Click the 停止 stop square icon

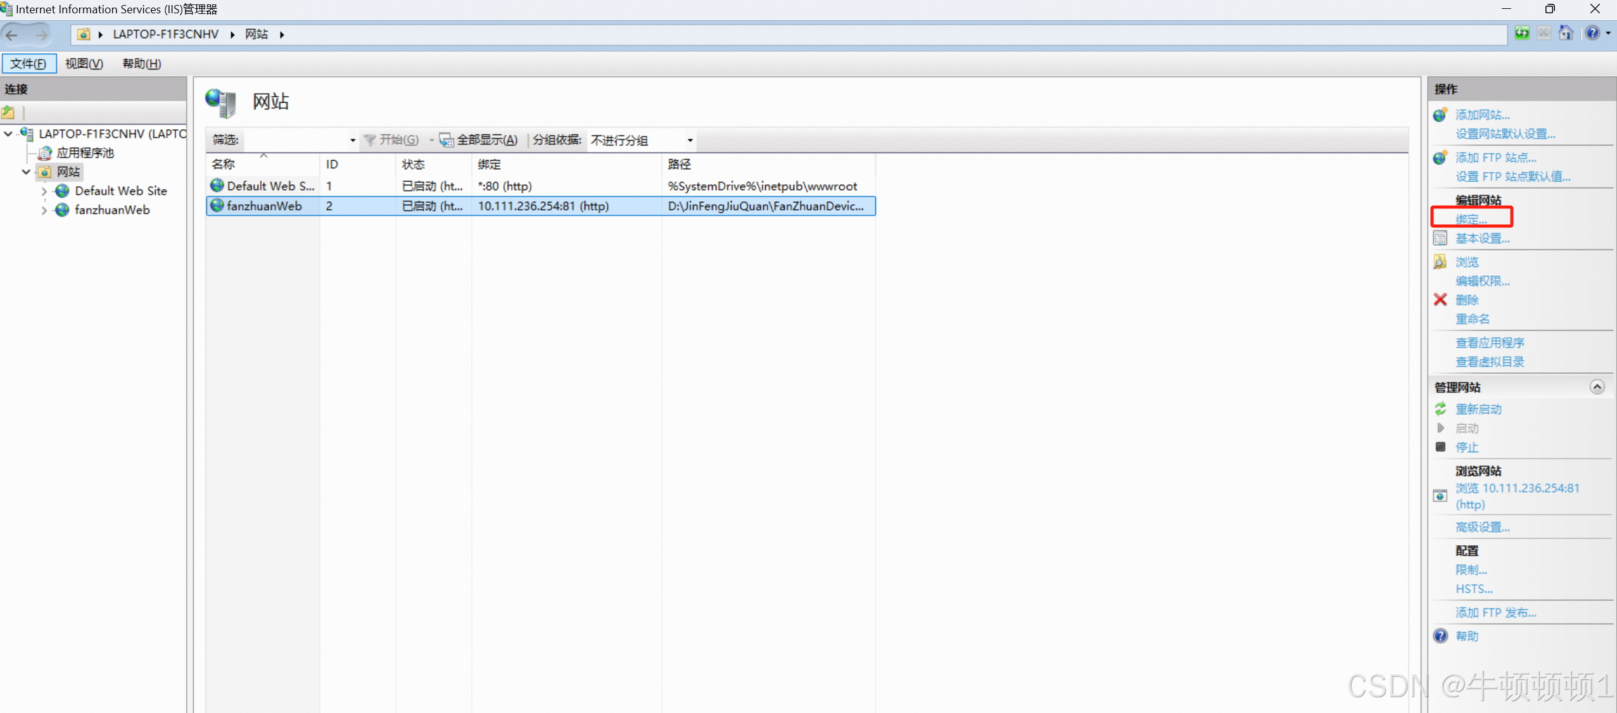[x=1440, y=447]
